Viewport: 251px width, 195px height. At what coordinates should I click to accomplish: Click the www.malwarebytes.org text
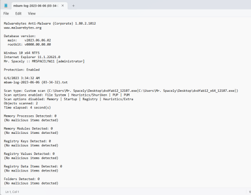click(23, 28)
